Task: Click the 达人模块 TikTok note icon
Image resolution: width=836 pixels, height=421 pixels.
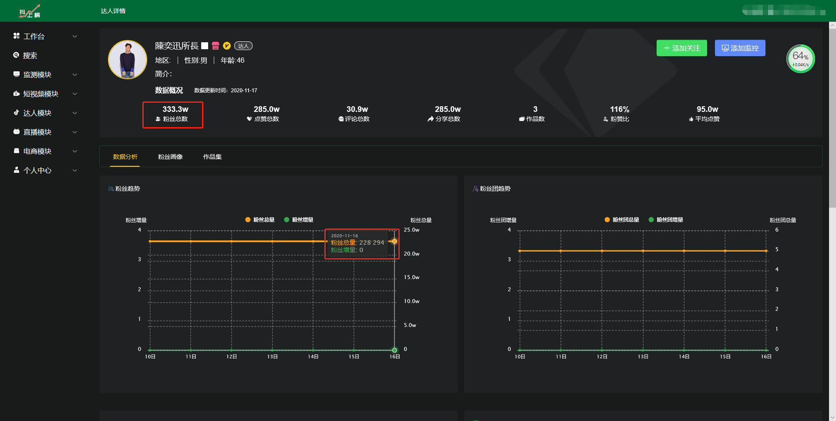Action: [x=16, y=112]
